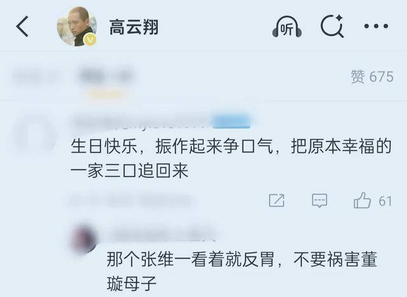This screenshot has width=407, height=297.
Task: Open the blue badge next to commenter name
Action: (x=231, y=121)
